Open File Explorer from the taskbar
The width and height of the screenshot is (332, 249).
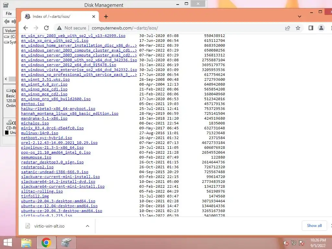point(26,243)
